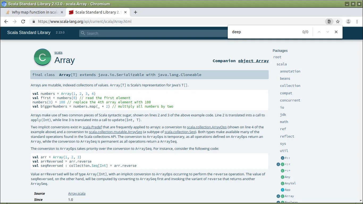
Task: Open the scala.collection.ArrayOps link
Action: 207,127
